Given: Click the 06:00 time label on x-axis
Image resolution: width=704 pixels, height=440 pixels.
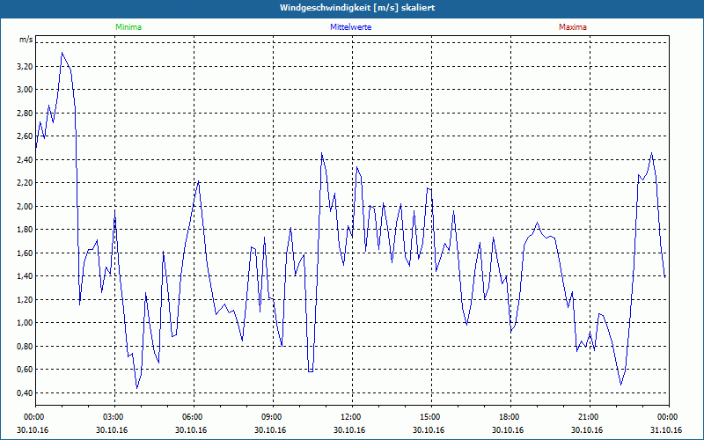Looking at the screenshot, I should coord(194,417).
